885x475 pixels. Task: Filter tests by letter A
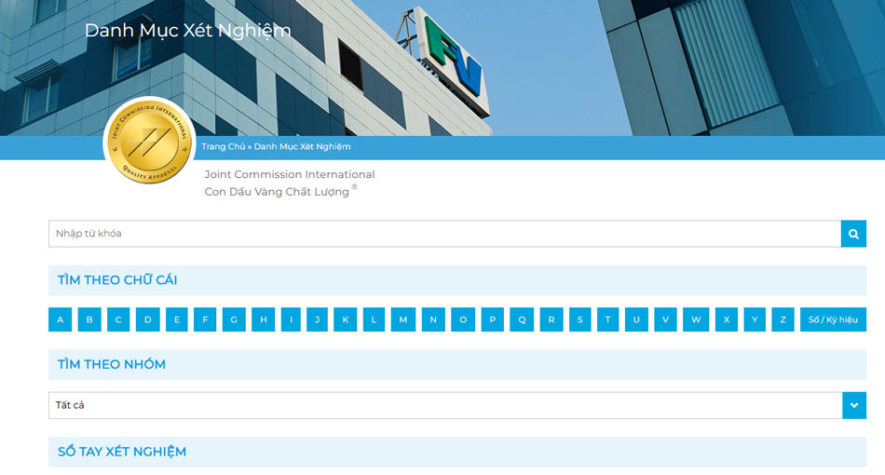61,319
